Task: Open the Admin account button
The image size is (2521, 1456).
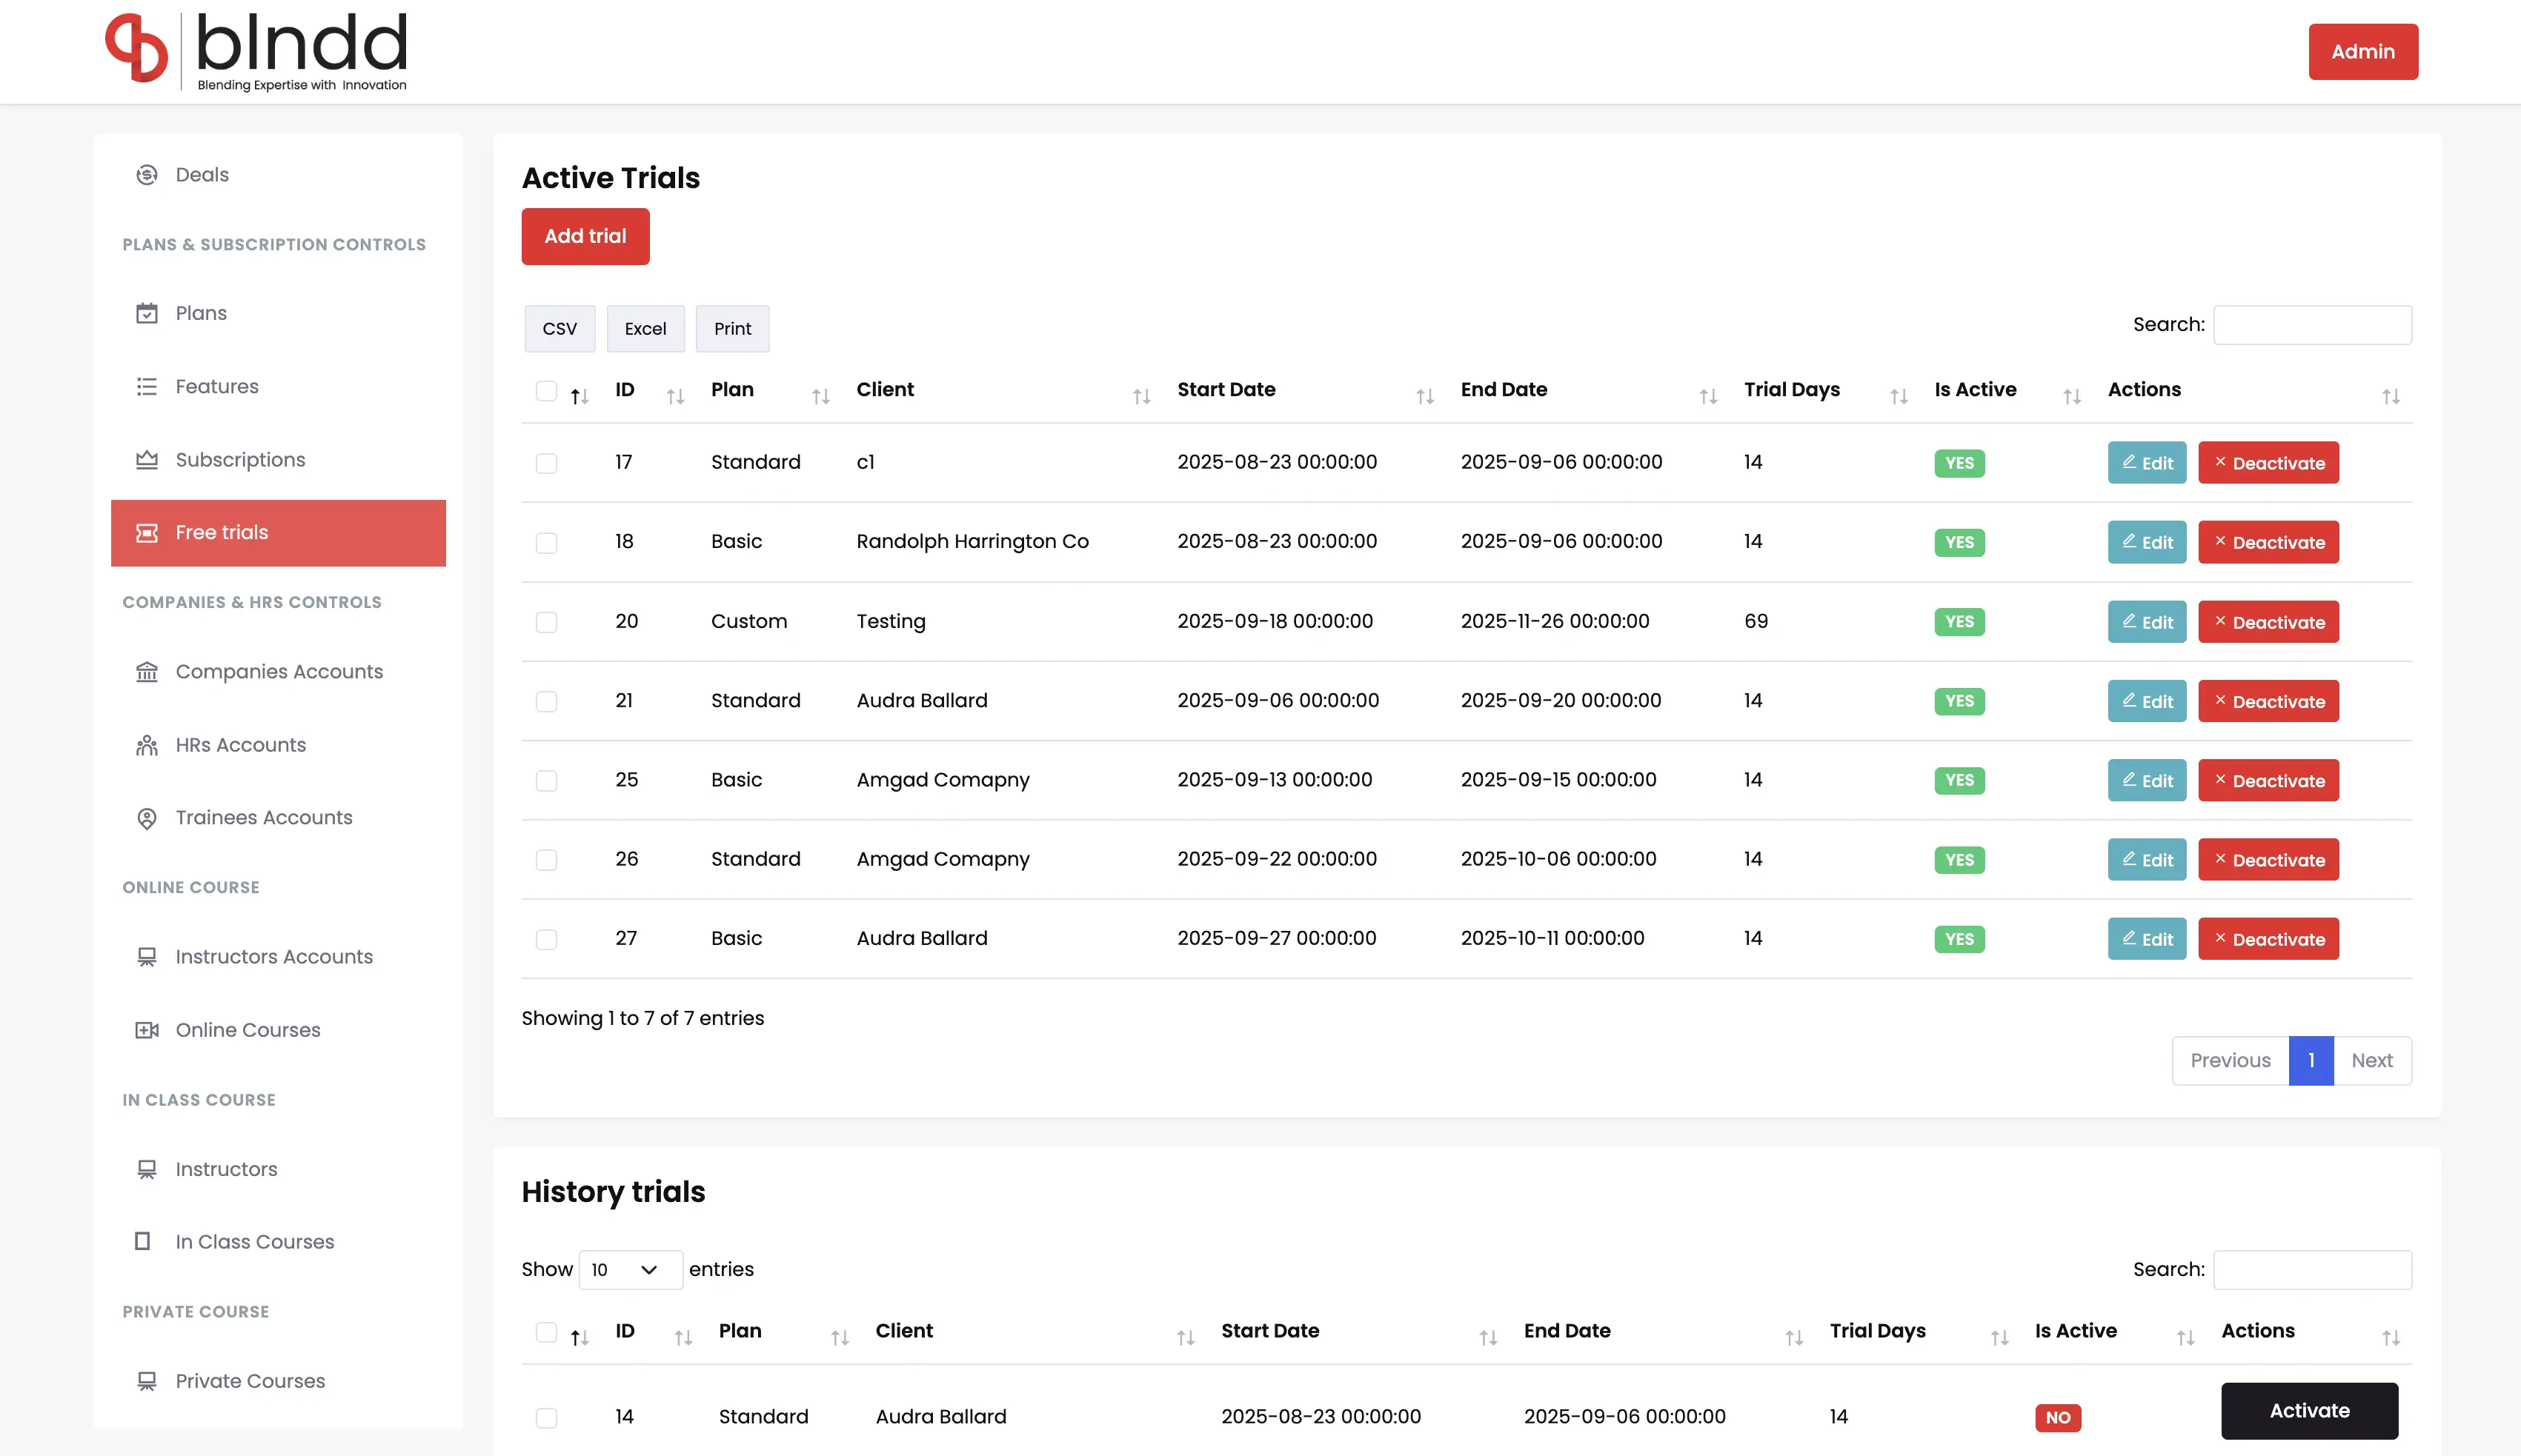Action: click(2363, 52)
